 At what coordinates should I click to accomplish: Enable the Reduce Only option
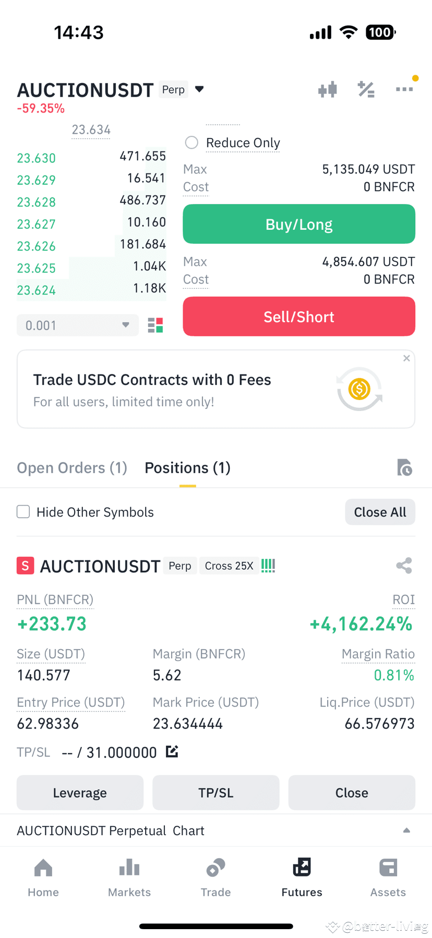click(x=191, y=143)
